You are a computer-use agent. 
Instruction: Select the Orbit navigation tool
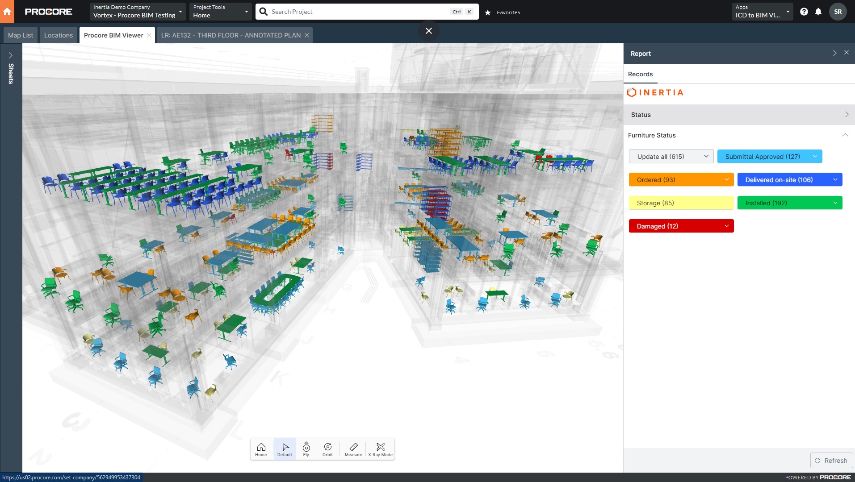[327, 449]
